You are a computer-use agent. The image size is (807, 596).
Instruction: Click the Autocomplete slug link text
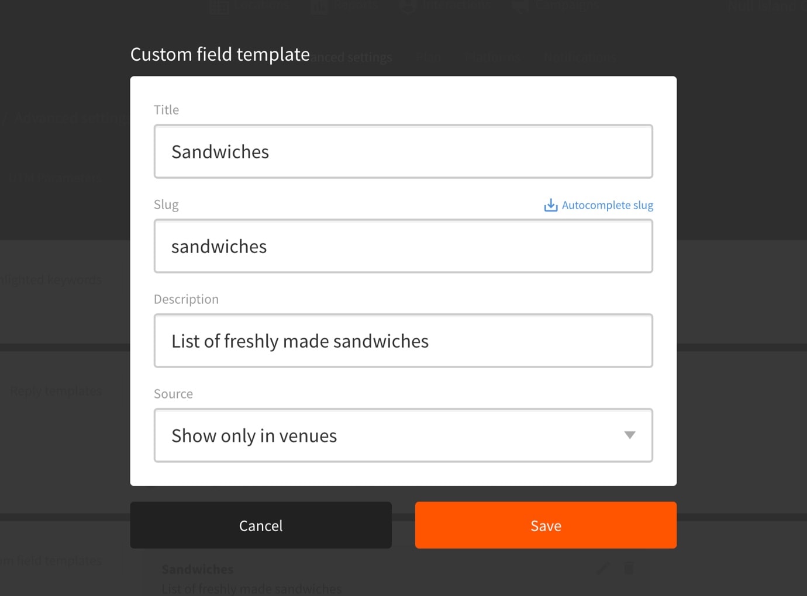(x=607, y=205)
